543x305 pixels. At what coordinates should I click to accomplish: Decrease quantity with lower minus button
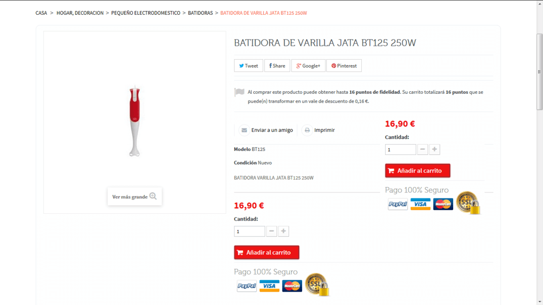point(271,231)
